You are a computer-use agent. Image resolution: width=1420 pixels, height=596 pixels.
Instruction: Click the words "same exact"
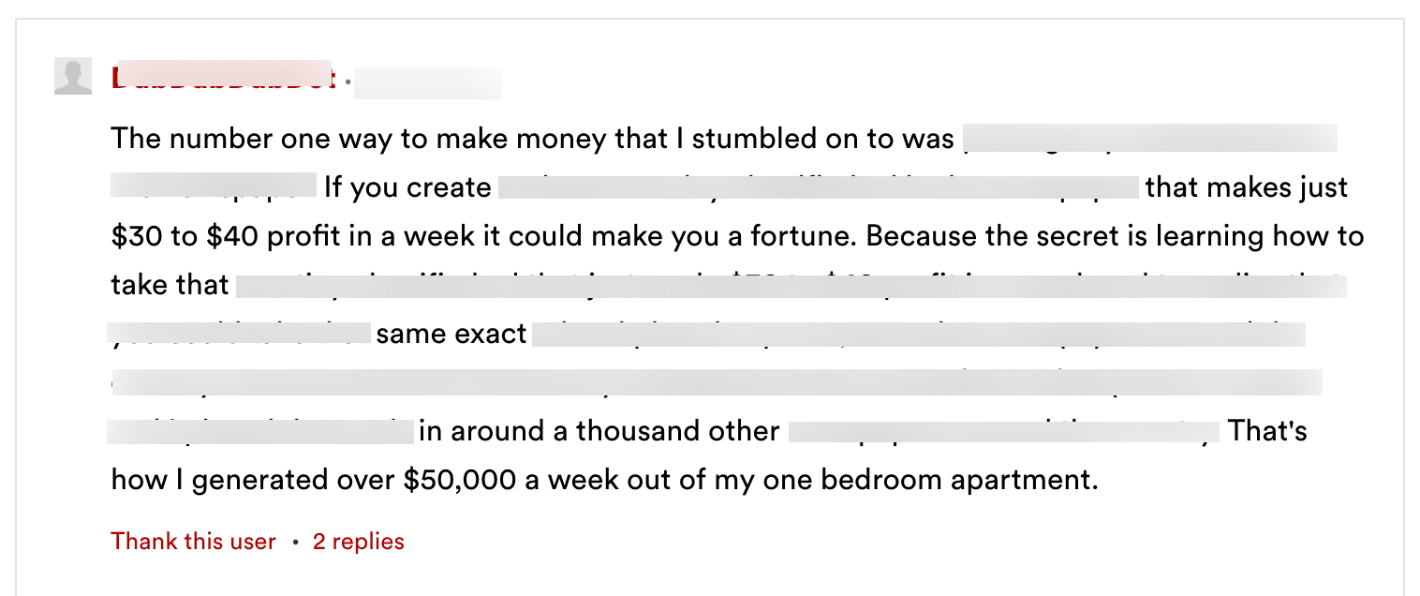pyautogui.click(x=452, y=334)
